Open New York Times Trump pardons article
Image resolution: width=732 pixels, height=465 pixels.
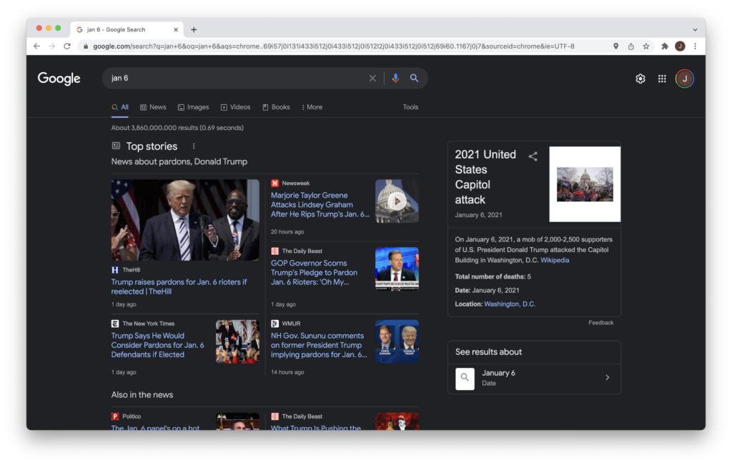(x=157, y=345)
